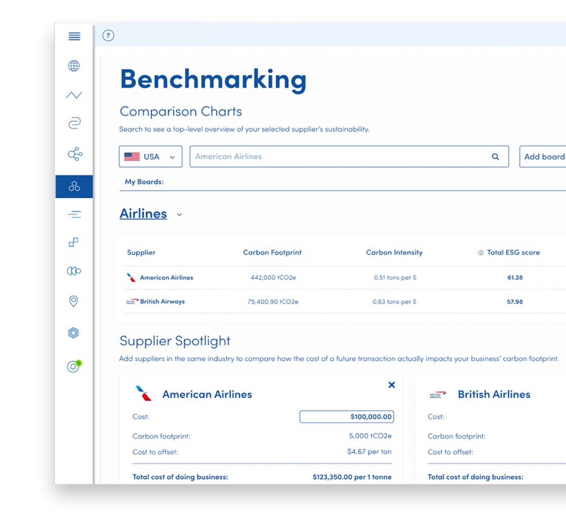This screenshot has height=517, width=566.
Task: Open the overlapping squares icon
Action: 74,242
